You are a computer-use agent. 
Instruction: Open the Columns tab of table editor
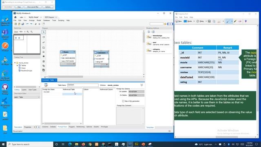click(x=45, y=127)
